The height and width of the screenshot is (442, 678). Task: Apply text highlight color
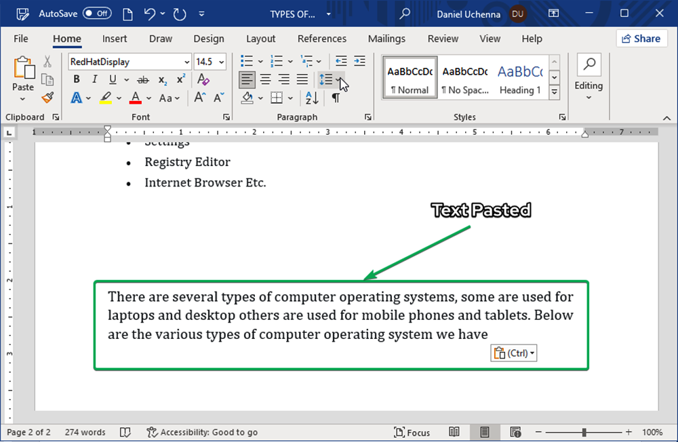pyautogui.click(x=106, y=98)
